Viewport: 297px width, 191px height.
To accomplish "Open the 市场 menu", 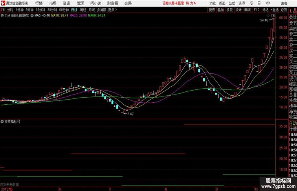I will pos(53,3).
